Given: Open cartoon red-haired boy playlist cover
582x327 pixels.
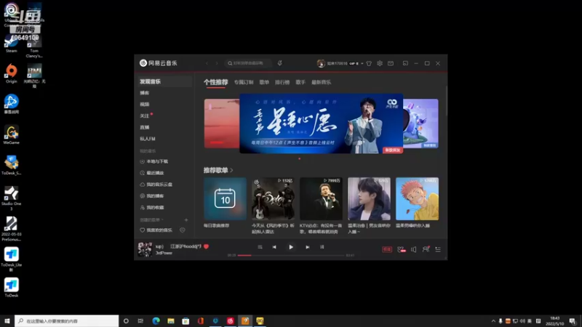Looking at the screenshot, I should pos(417,198).
